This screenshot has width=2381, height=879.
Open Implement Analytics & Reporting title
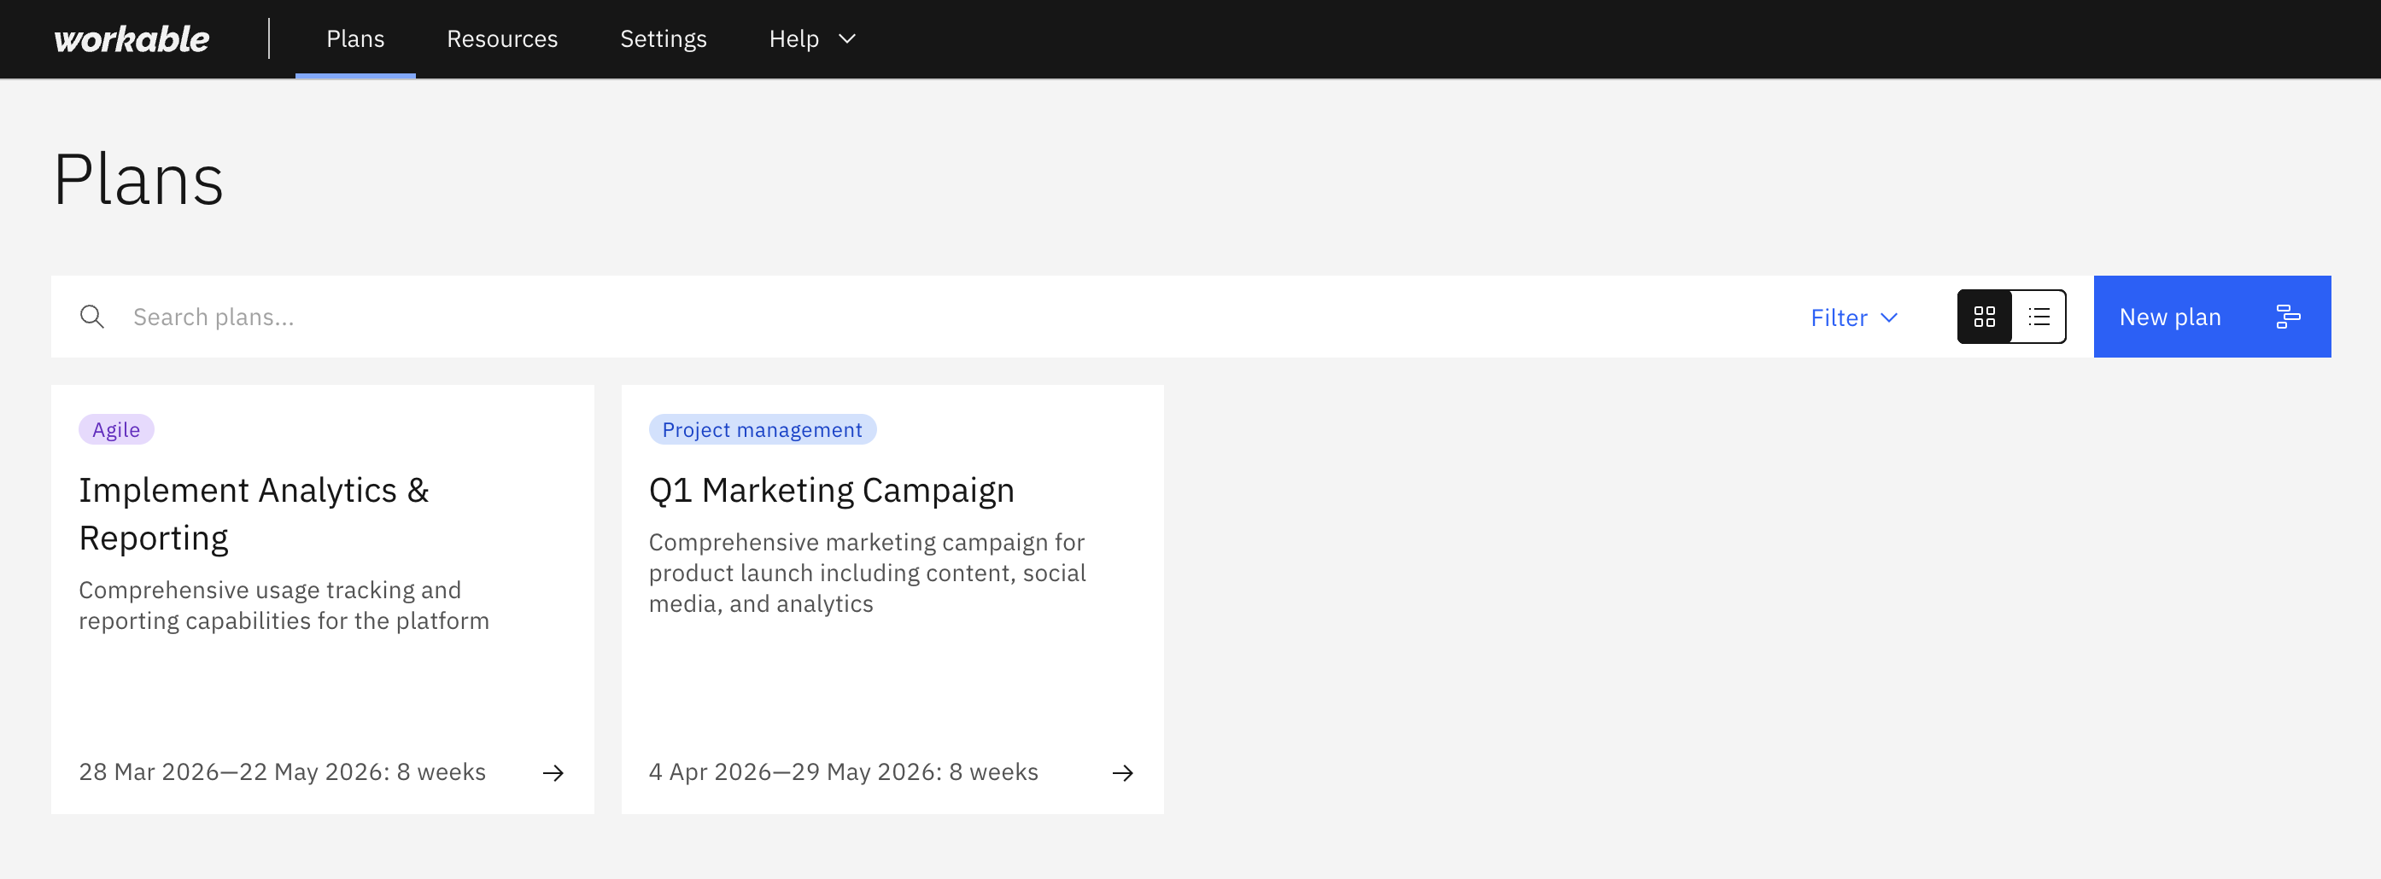pos(254,515)
